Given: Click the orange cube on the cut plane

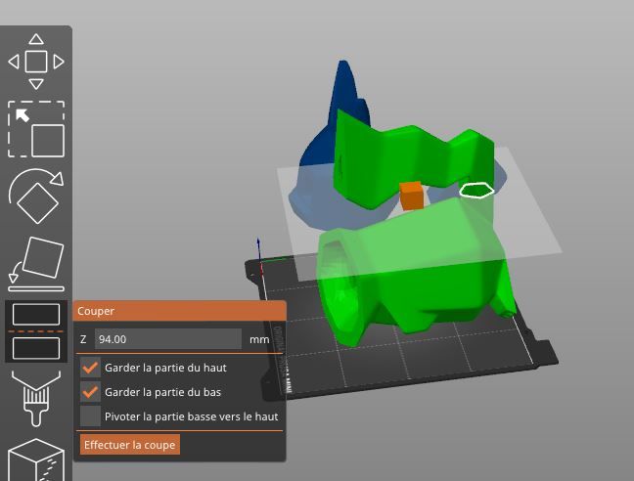Looking at the screenshot, I should click(412, 196).
